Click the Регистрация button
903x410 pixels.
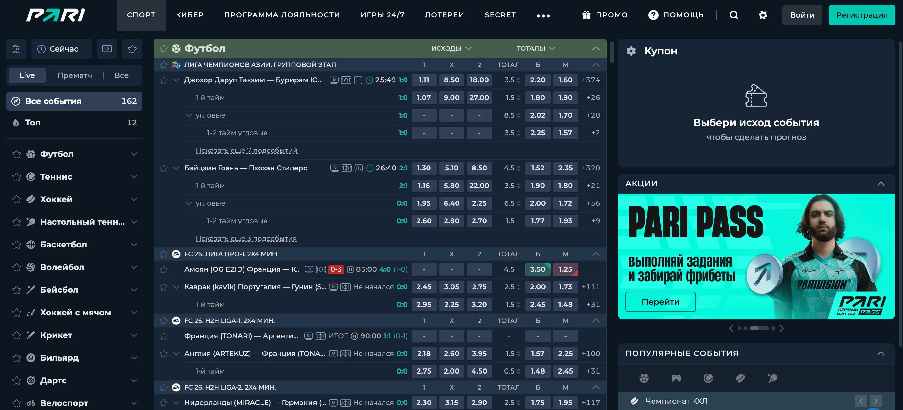[x=862, y=15]
